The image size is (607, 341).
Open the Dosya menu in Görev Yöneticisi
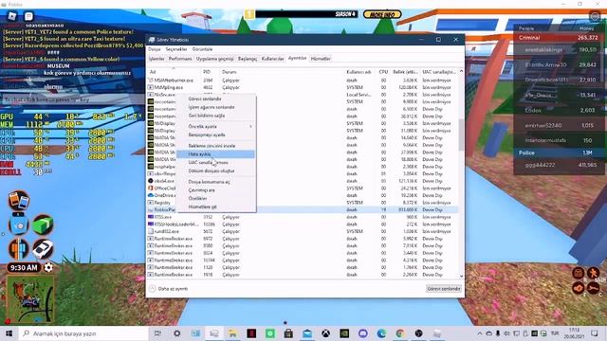(x=154, y=49)
